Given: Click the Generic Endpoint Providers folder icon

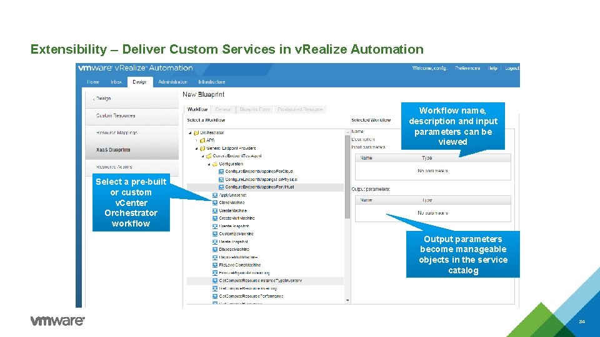Looking at the screenshot, I should (202, 149).
